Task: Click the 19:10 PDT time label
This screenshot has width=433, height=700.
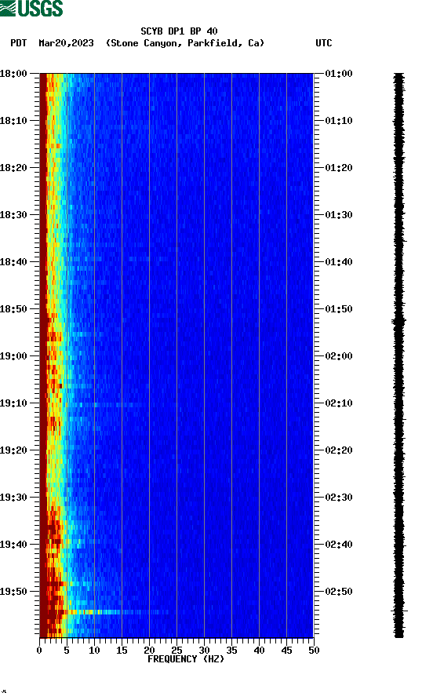Action: (13, 403)
